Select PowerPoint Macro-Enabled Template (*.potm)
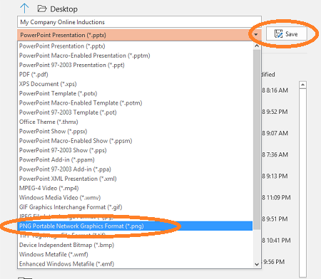Viewport: 321px width, 279px height. tap(136, 103)
